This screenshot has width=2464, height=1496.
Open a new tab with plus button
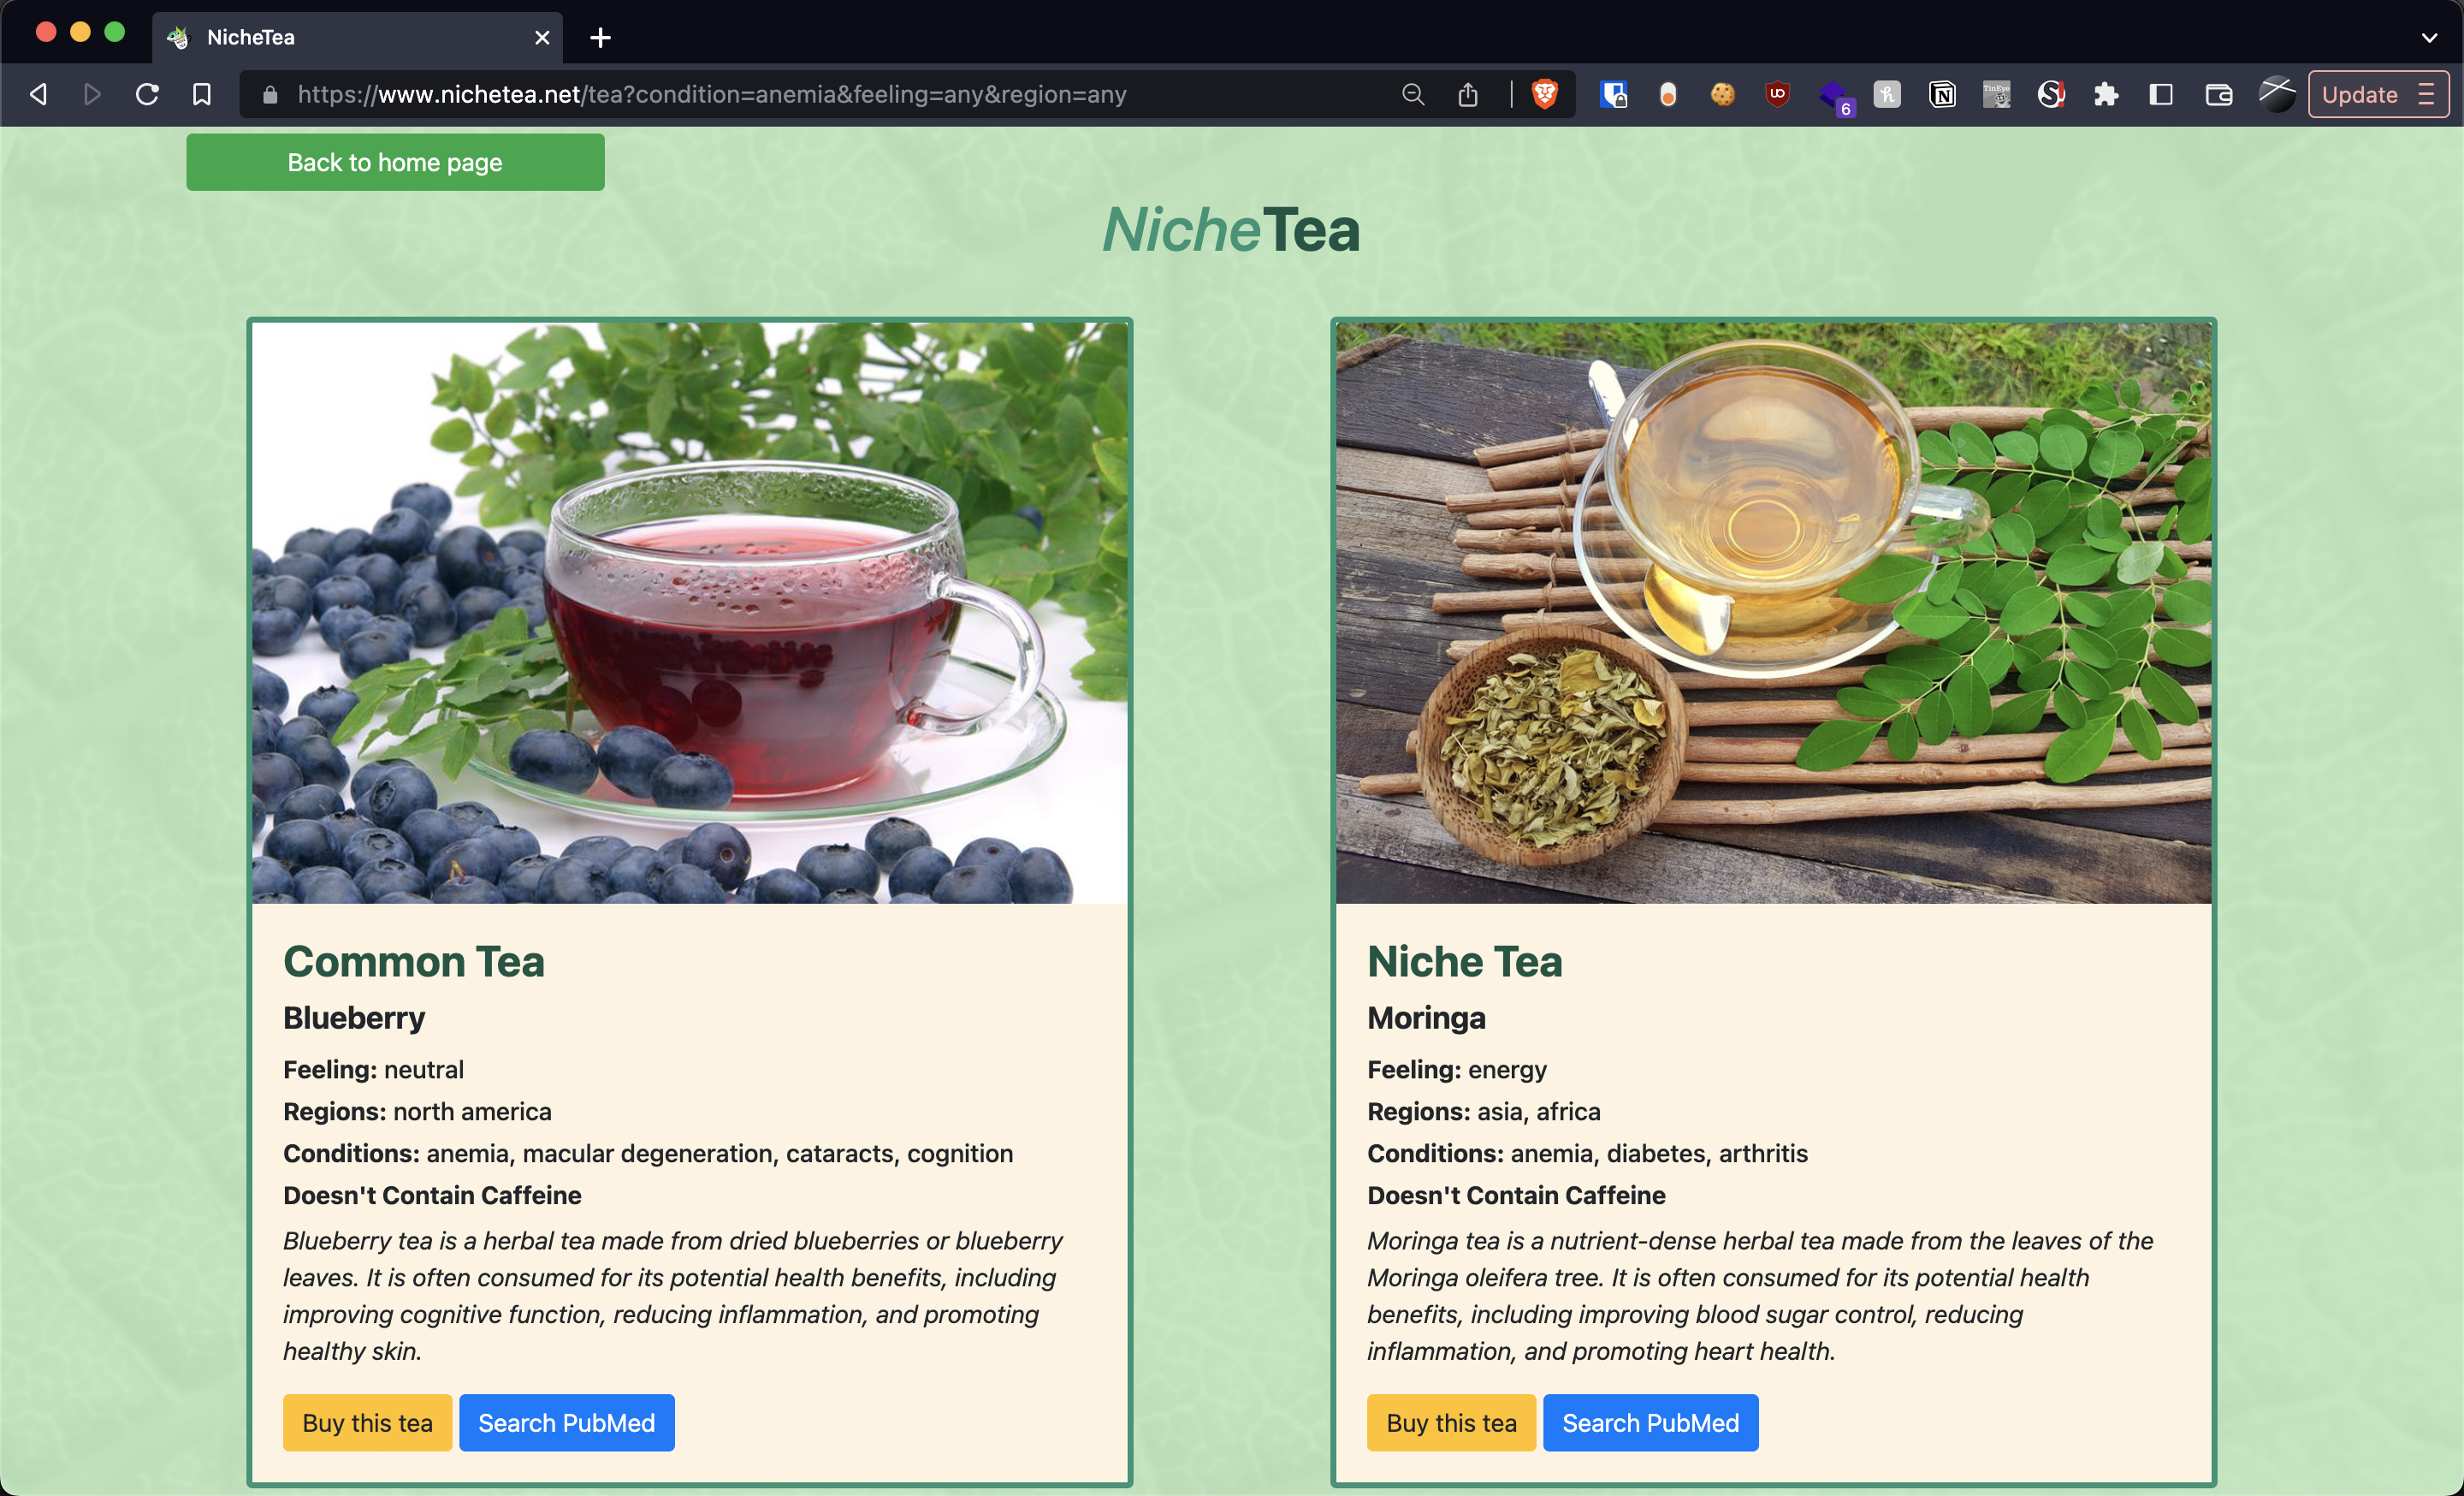coord(600,38)
